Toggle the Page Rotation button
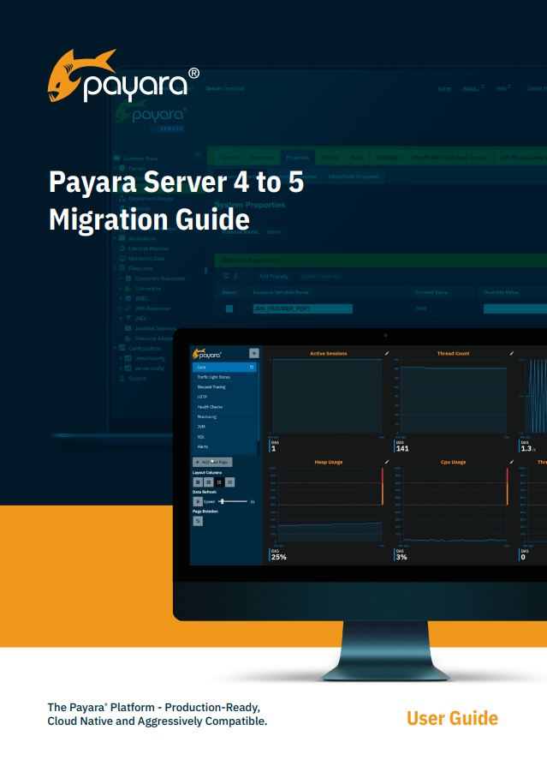This screenshot has width=547, height=766. point(198,521)
